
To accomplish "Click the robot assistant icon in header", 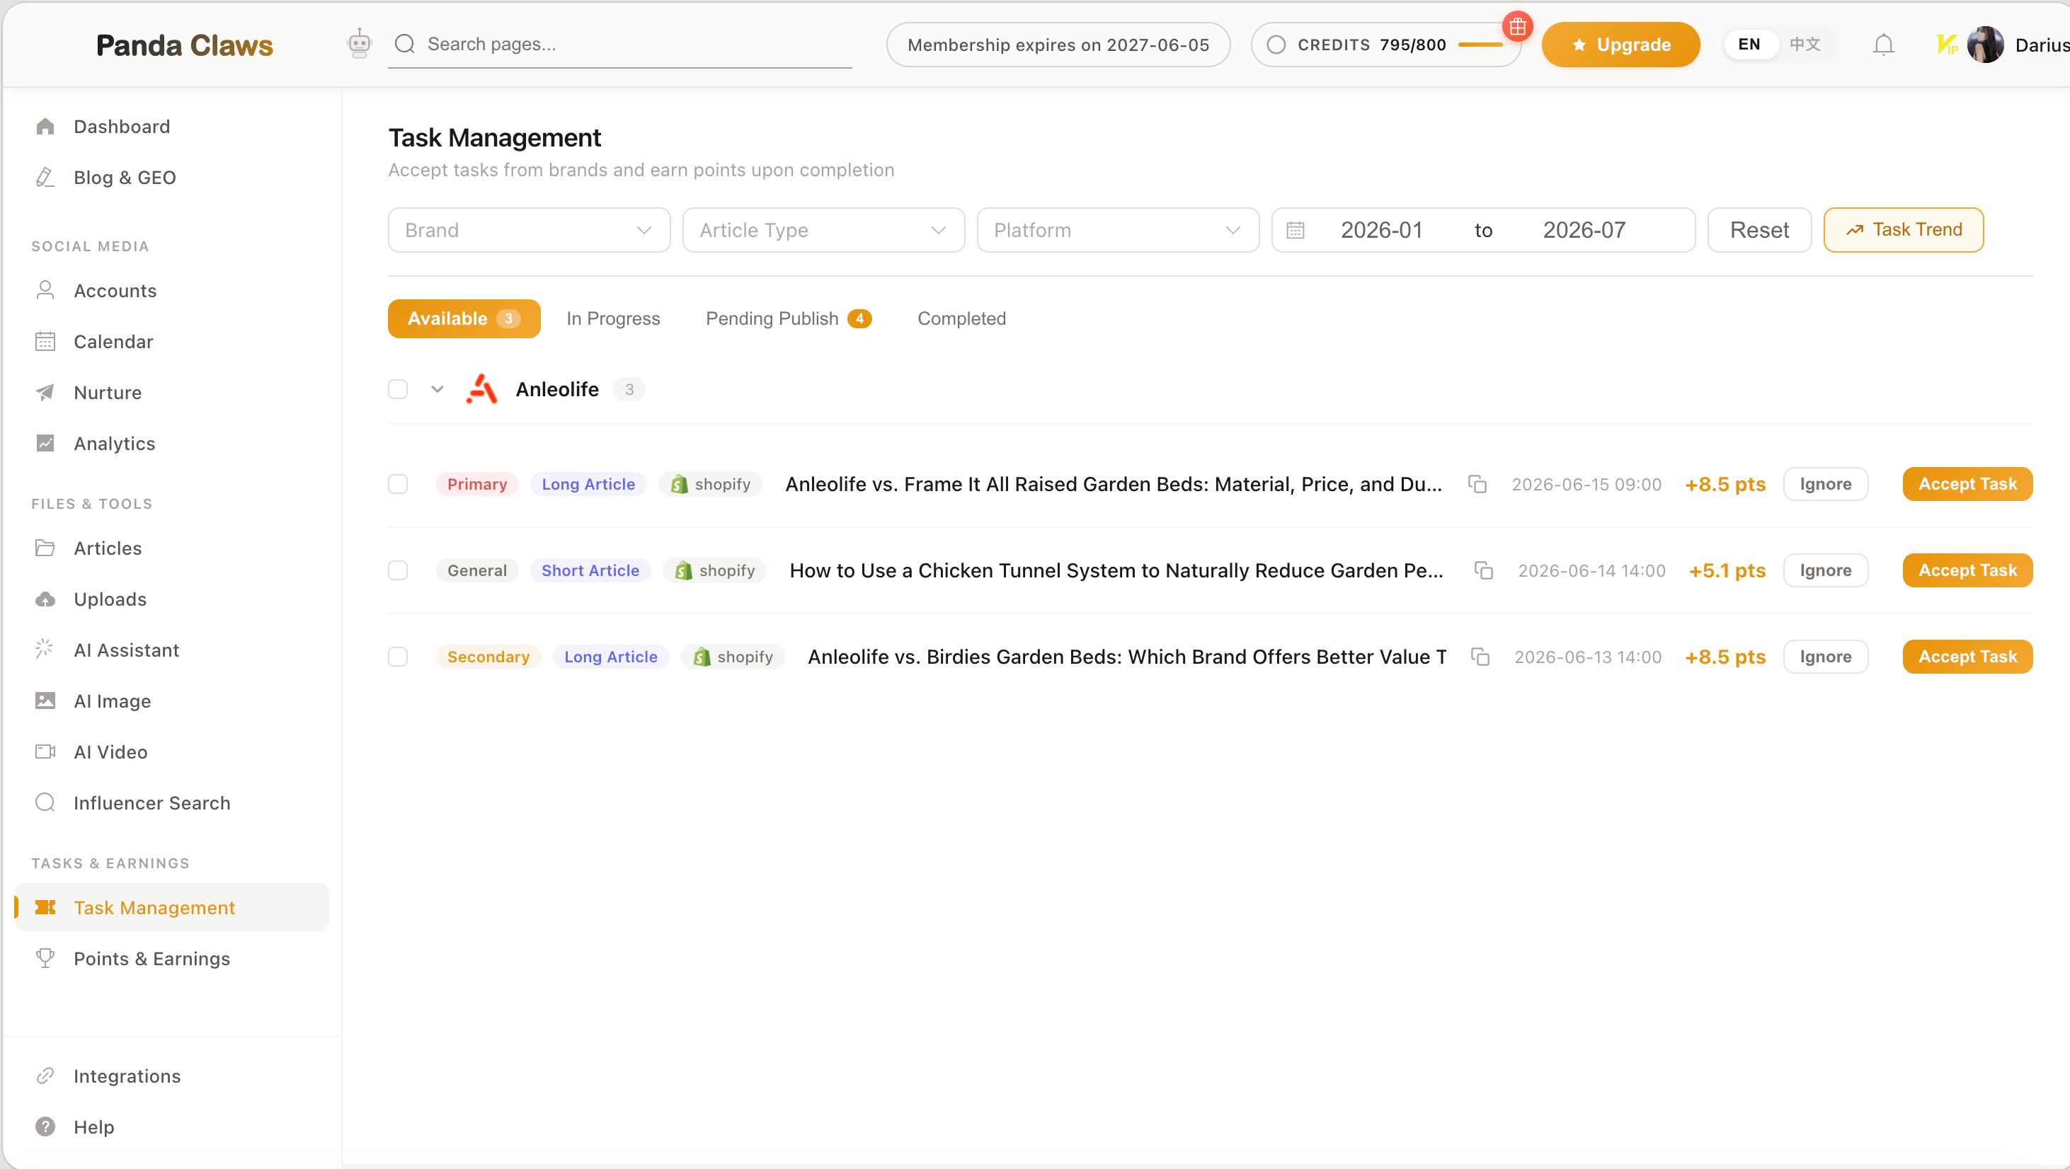I will coord(359,43).
